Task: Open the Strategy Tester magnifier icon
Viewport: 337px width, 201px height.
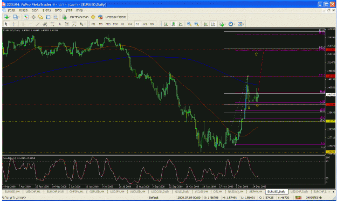Action: click(55, 17)
